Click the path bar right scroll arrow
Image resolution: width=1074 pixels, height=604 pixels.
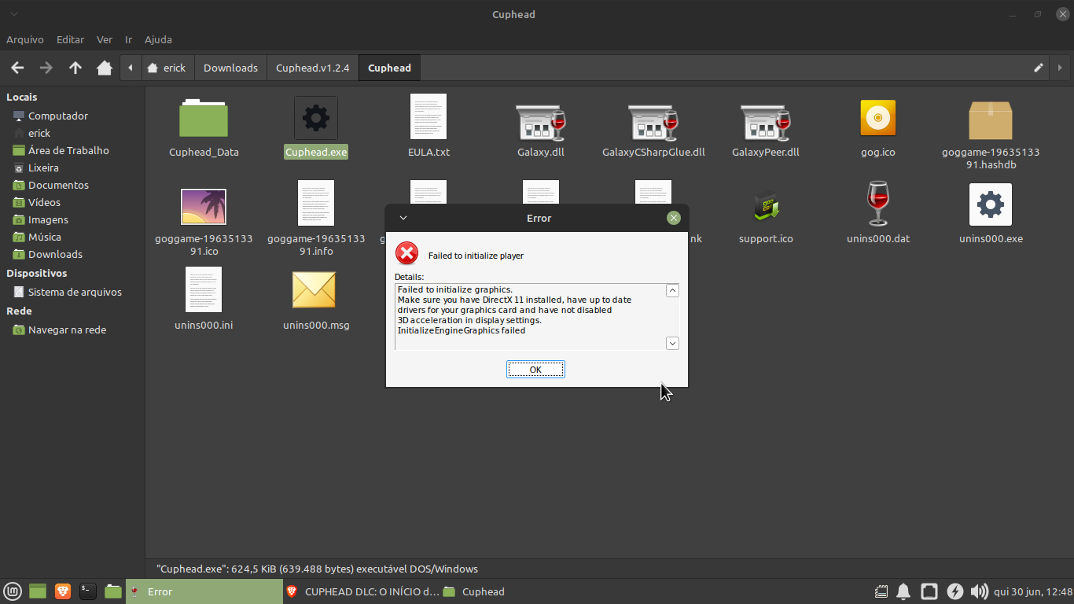(1060, 68)
